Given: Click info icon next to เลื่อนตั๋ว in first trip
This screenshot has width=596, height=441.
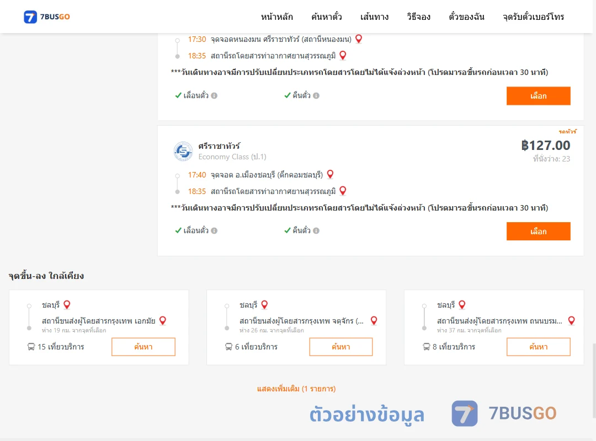Looking at the screenshot, I should click(x=214, y=96).
